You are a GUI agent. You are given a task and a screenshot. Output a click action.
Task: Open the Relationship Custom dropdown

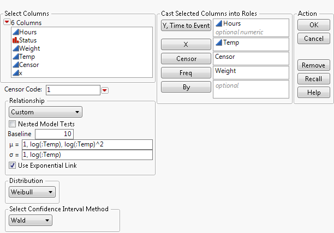pyautogui.click(x=46, y=112)
